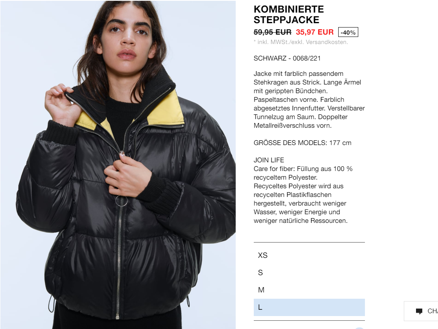Click the SCHWARZ - 0068/221 color reference
438x329 pixels.
287,58
